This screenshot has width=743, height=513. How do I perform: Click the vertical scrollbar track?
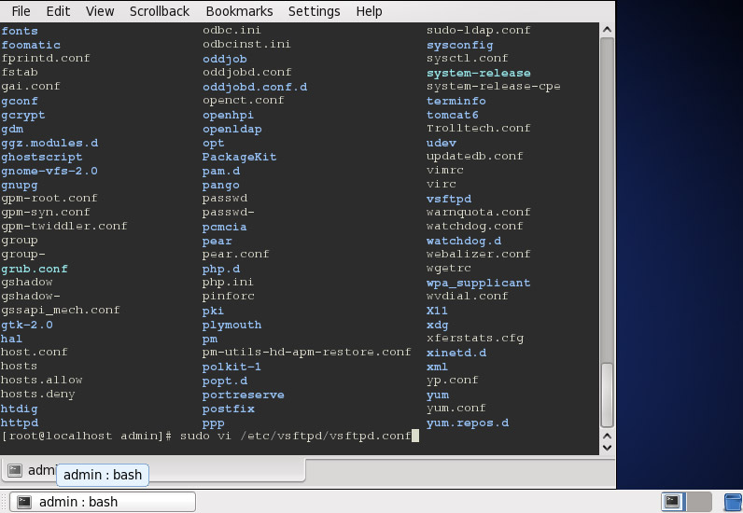point(607,199)
